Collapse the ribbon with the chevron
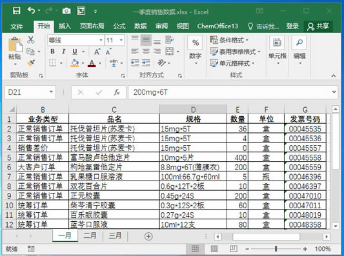 coord(334,75)
